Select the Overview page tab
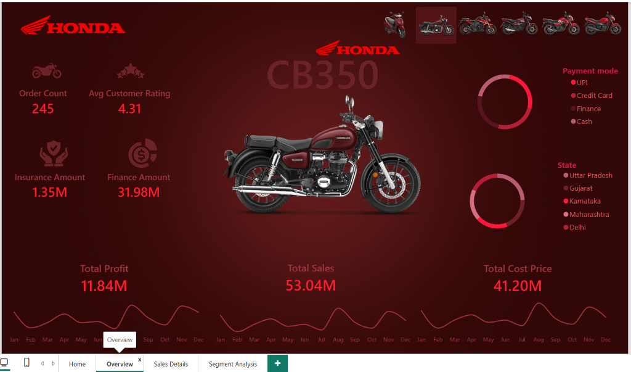The height and width of the screenshot is (372, 631). [120, 364]
